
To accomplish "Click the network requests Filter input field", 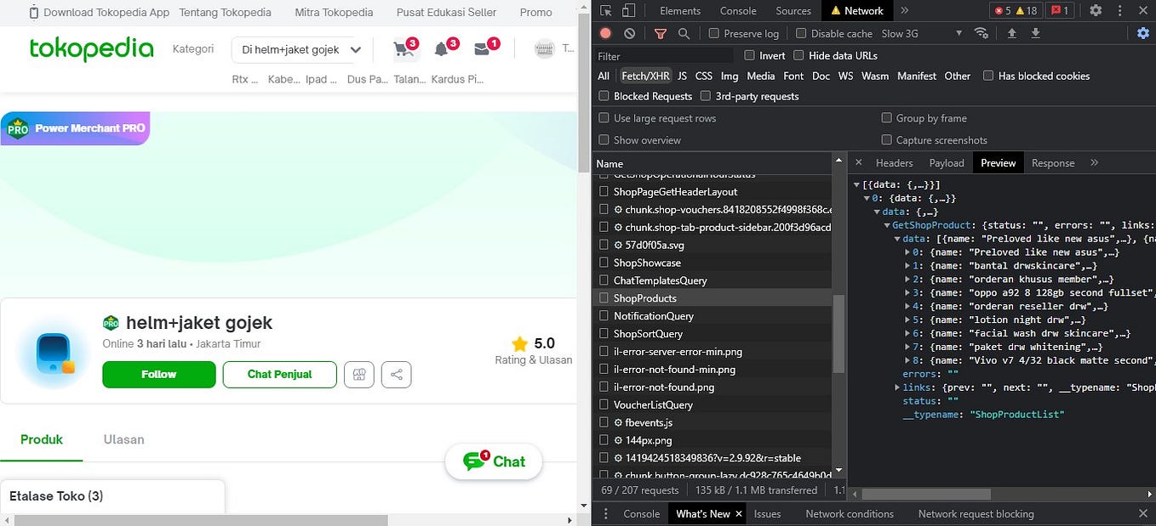I will pos(664,55).
